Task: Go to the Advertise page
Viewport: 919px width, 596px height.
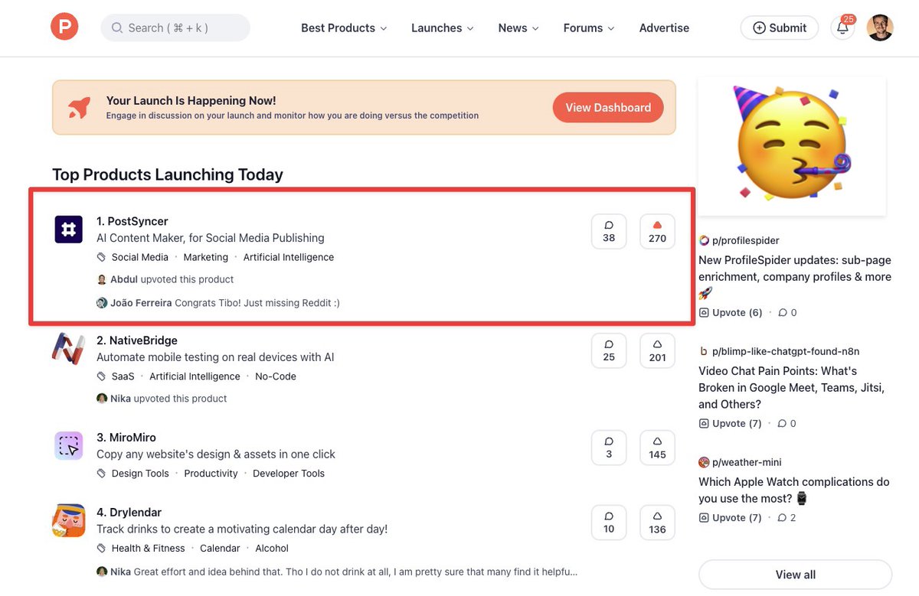Action: [x=664, y=28]
